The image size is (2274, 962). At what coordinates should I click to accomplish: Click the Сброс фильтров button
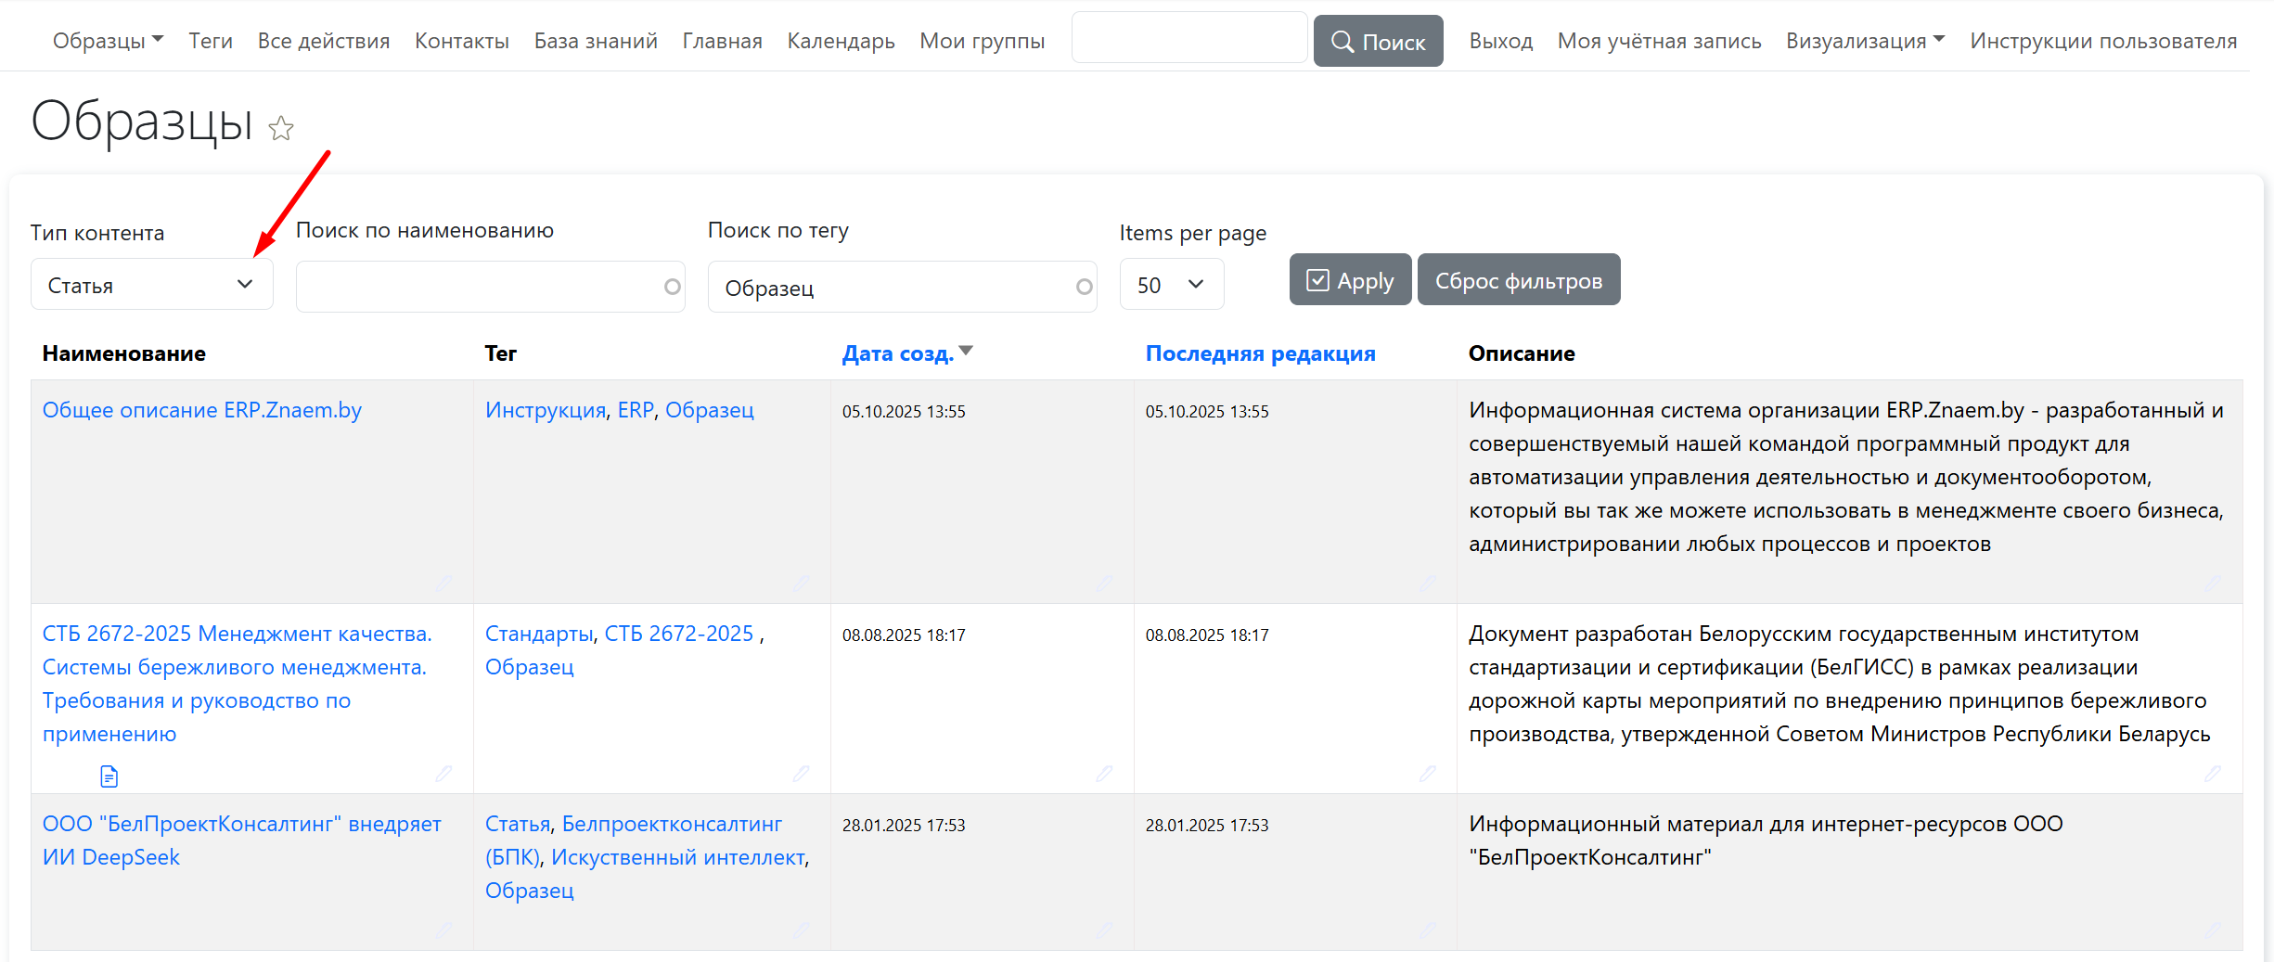[x=1518, y=280]
